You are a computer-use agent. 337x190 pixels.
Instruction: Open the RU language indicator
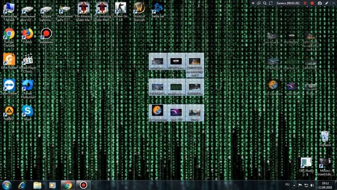coord(288,185)
